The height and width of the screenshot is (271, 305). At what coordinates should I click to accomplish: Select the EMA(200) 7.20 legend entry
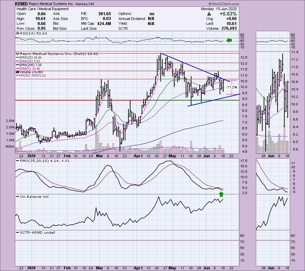[30, 65]
